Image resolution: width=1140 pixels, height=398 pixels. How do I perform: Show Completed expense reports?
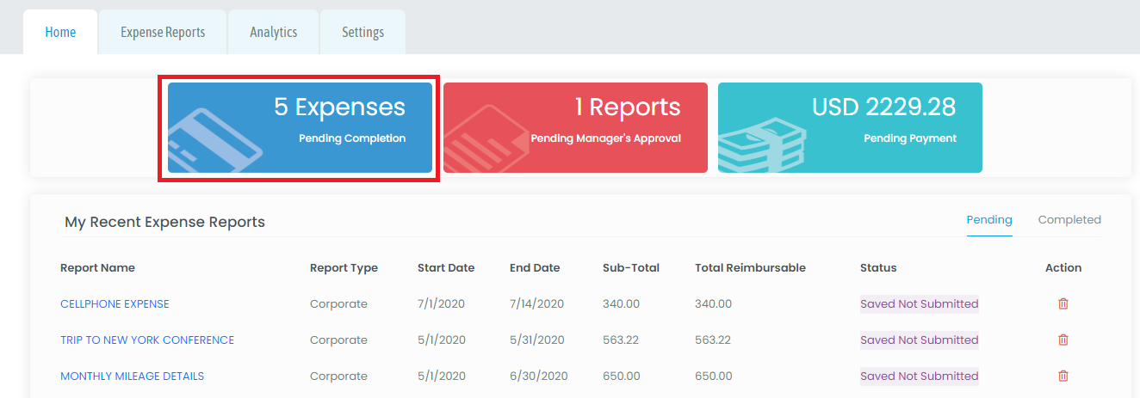click(1069, 220)
